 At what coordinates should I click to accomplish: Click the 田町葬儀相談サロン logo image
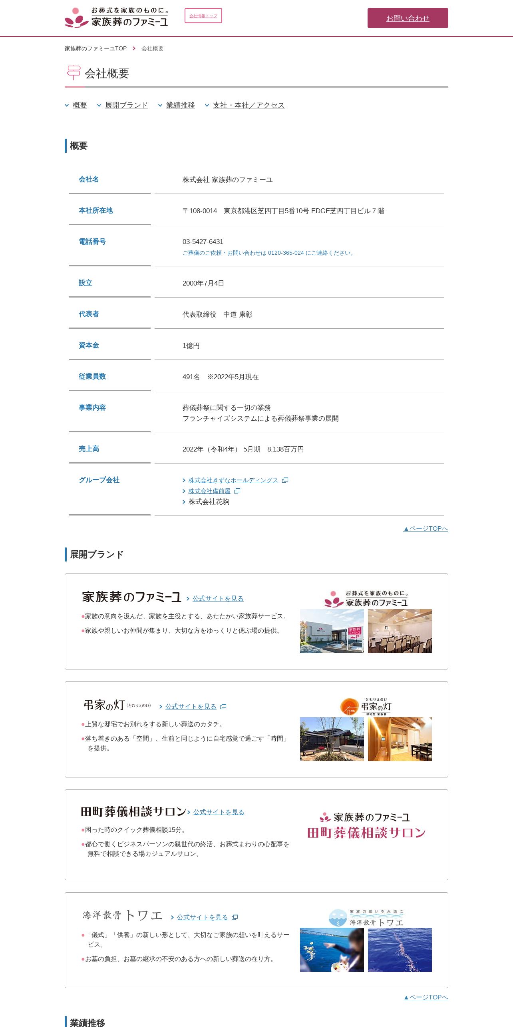366,825
